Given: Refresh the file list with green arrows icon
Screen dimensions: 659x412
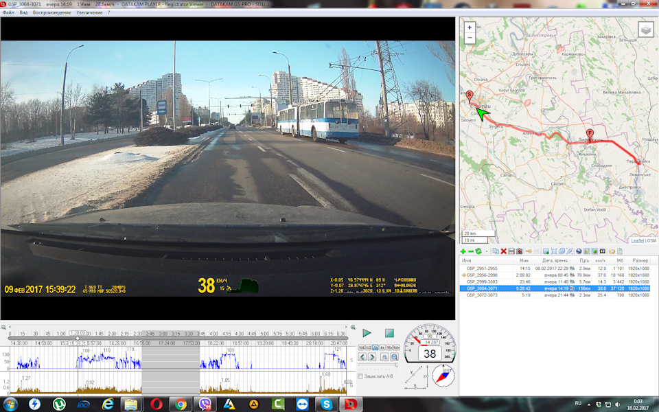Looking at the screenshot, I should (478, 251).
